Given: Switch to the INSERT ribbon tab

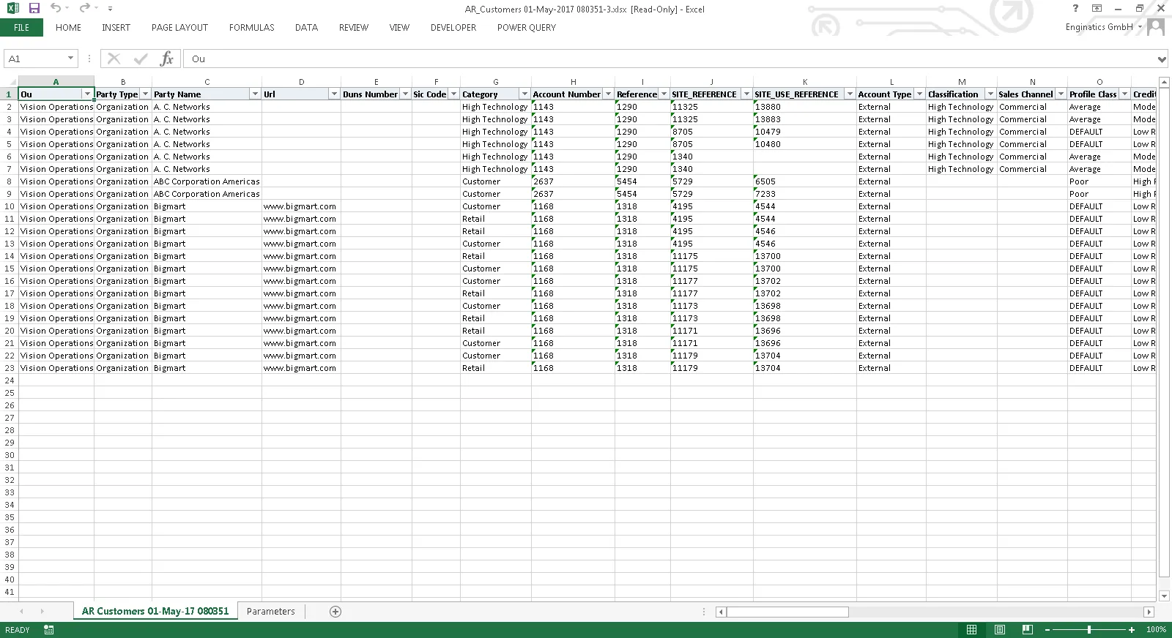Looking at the screenshot, I should (x=116, y=27).
